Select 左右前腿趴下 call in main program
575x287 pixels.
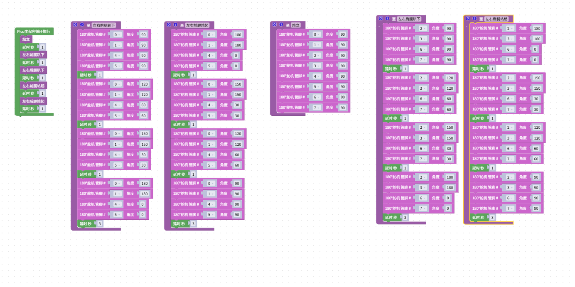[33, 54]
